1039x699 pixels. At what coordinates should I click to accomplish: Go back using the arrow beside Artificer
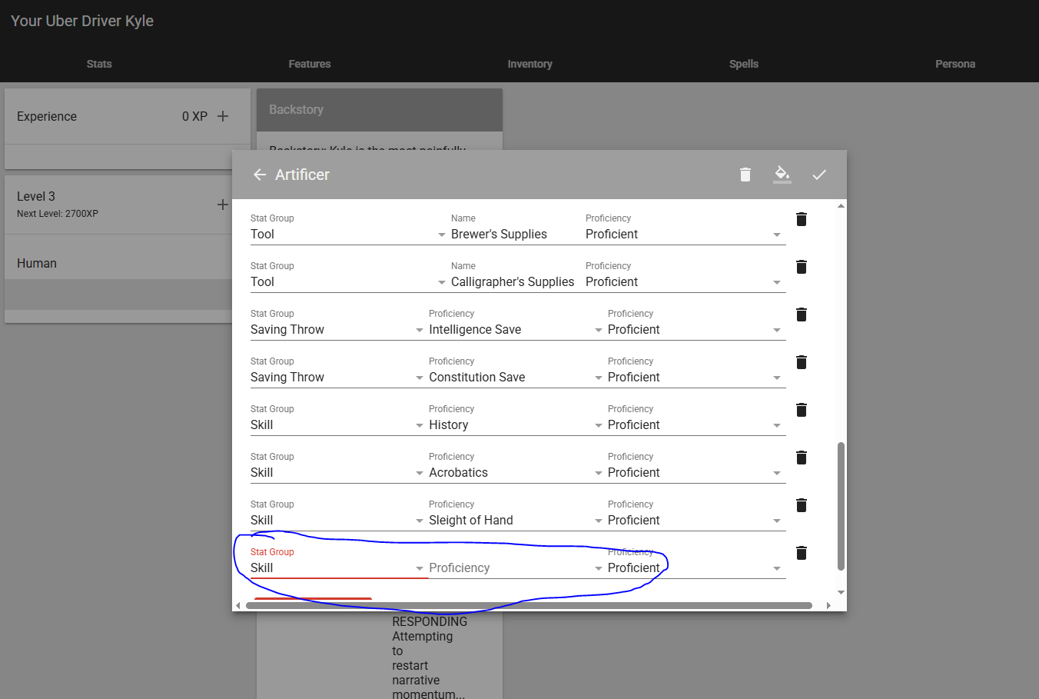pyautogui.click(x=260, y=175)
